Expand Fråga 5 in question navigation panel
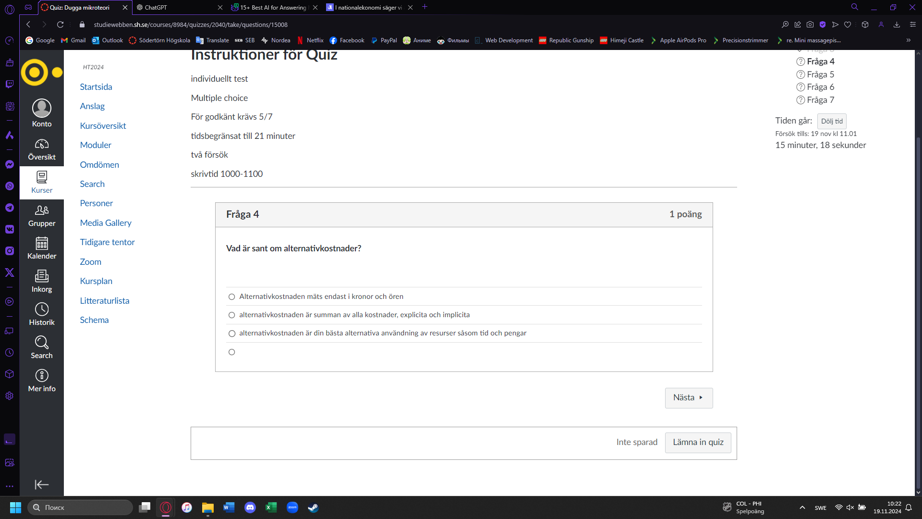The width and height of the screenshot is (922, 519). point(820,74)
